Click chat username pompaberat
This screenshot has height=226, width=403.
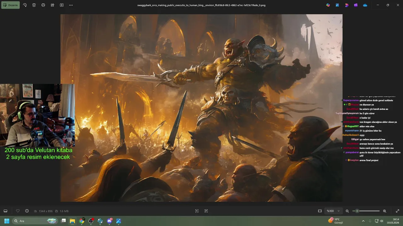[352, 152]
